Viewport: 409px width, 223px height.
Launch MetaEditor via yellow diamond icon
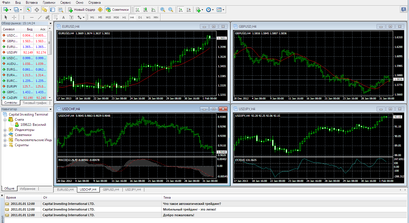click(100, 10)
